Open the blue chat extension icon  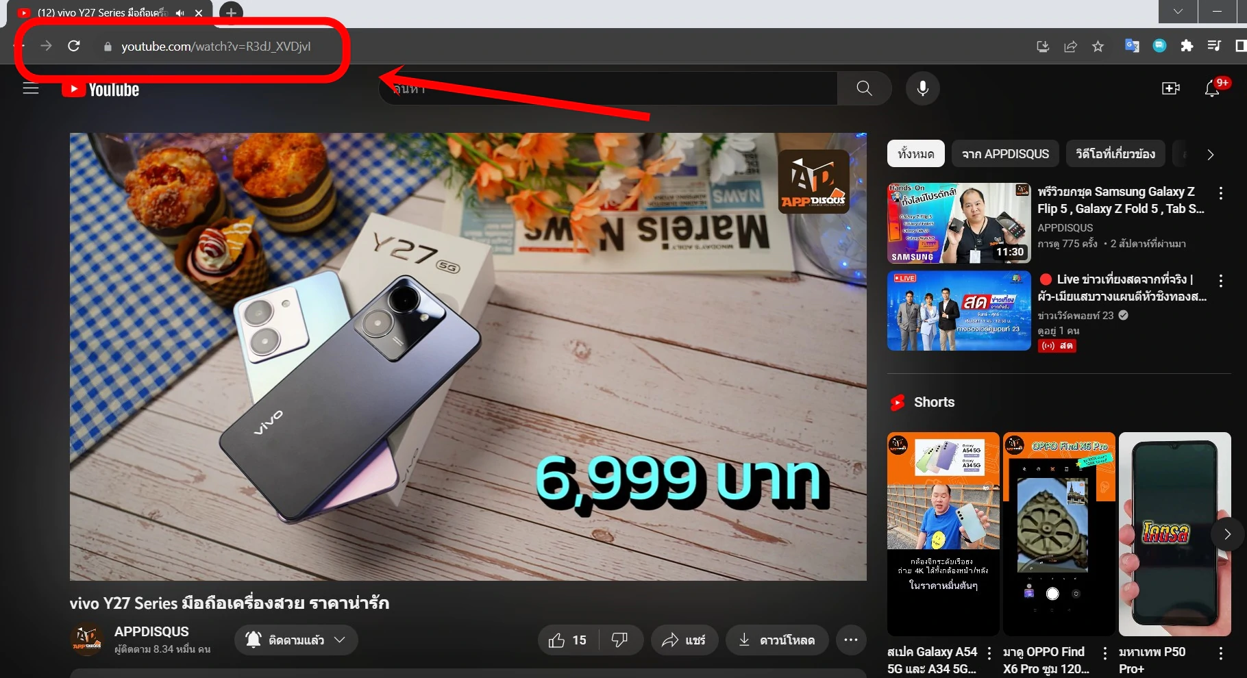tap(1159, 46)
